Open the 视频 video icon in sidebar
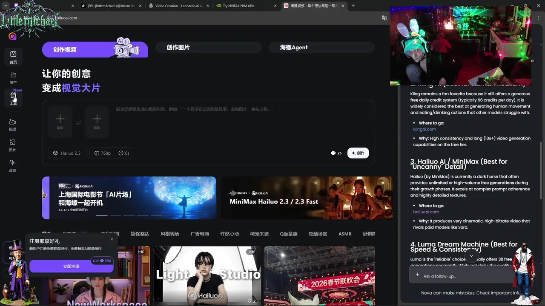The height and width of the screenshot is (306, 545). point(13,125)
